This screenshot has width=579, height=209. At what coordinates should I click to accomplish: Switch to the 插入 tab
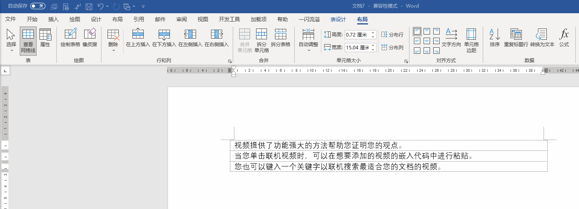click(54, 19)
